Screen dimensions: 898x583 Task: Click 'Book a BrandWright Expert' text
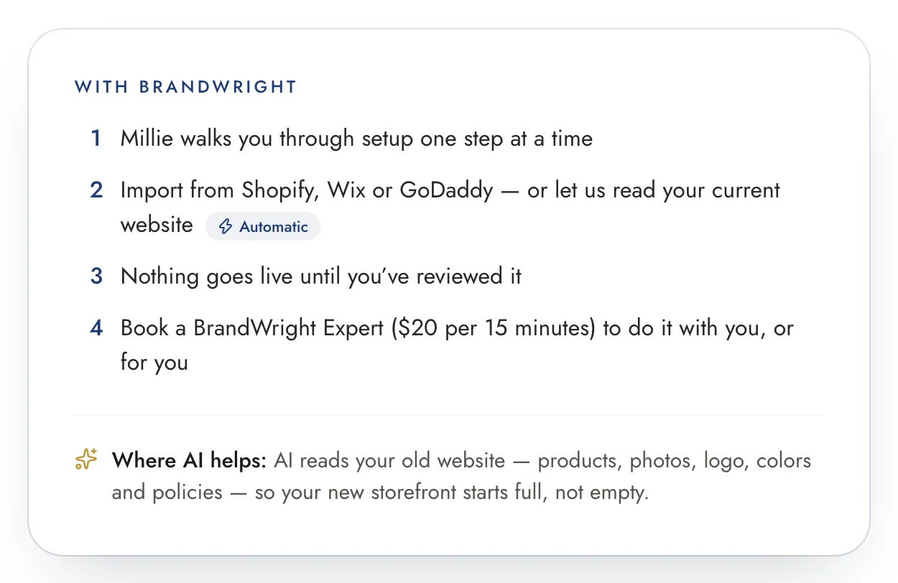pyautogui.click(x=254, y=328)
